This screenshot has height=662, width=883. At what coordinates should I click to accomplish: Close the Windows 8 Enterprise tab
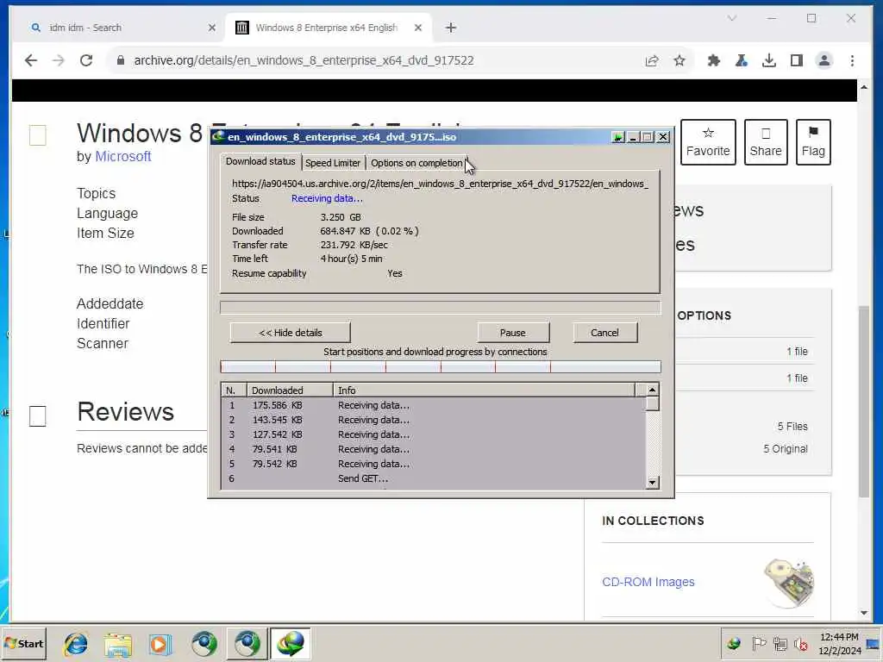(x=418, y=28)
